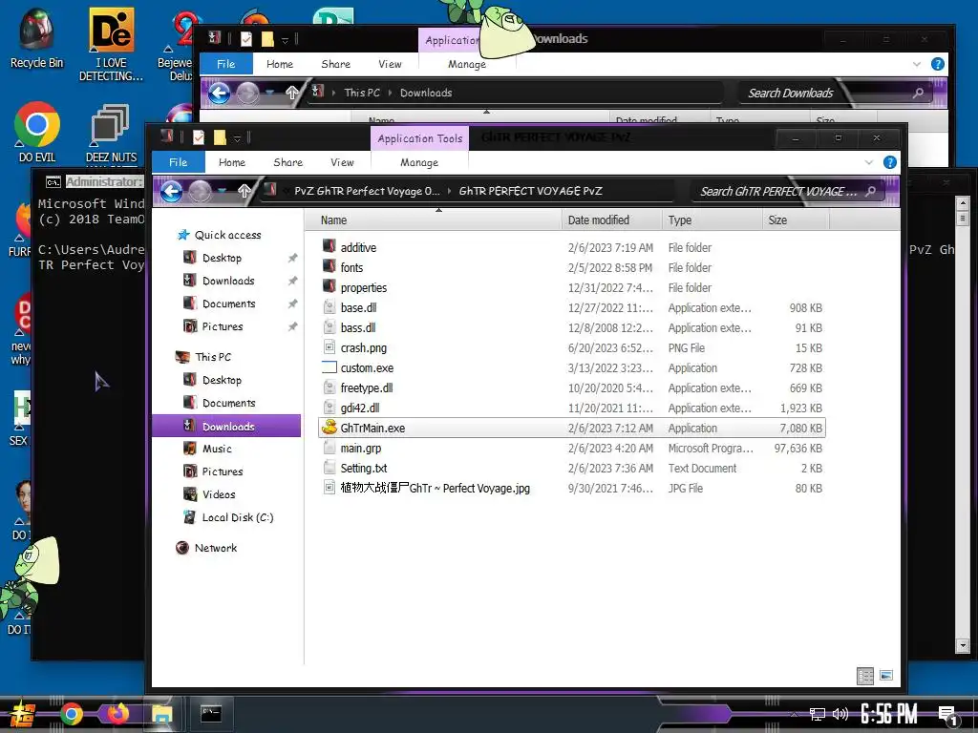
Task: Select the fonts folder
Action: point(351,267)
